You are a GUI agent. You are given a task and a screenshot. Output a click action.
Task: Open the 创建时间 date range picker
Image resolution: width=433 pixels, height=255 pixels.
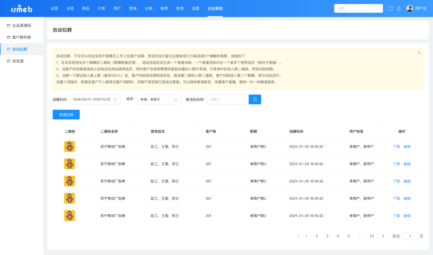point(95,100)
